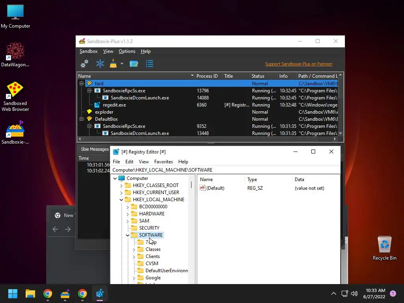The height and width of the screenshot is (303, 404).
Task: Collapse the fard sandbox tree node
Action: point(81,84)
